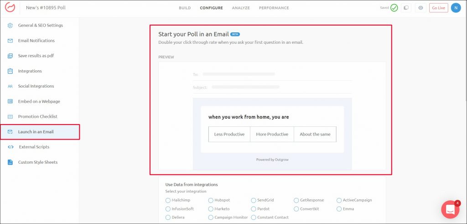The image size is (467, 224).
Task: Open the chat support bubble
Action: [x=450, y=209]
